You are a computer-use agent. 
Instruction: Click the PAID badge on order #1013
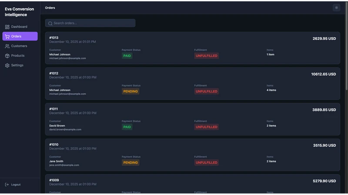(x=127, y=56)
